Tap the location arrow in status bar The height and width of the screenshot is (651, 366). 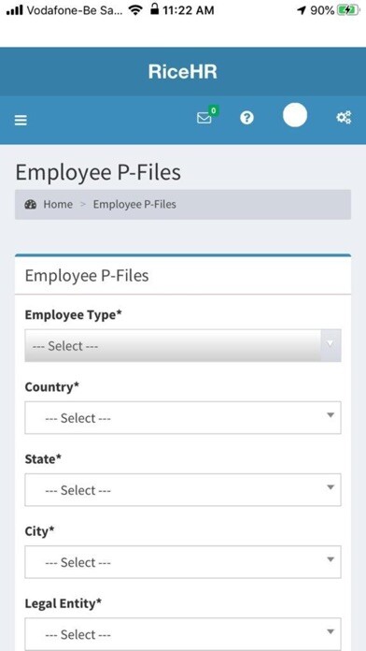[302, 10]
